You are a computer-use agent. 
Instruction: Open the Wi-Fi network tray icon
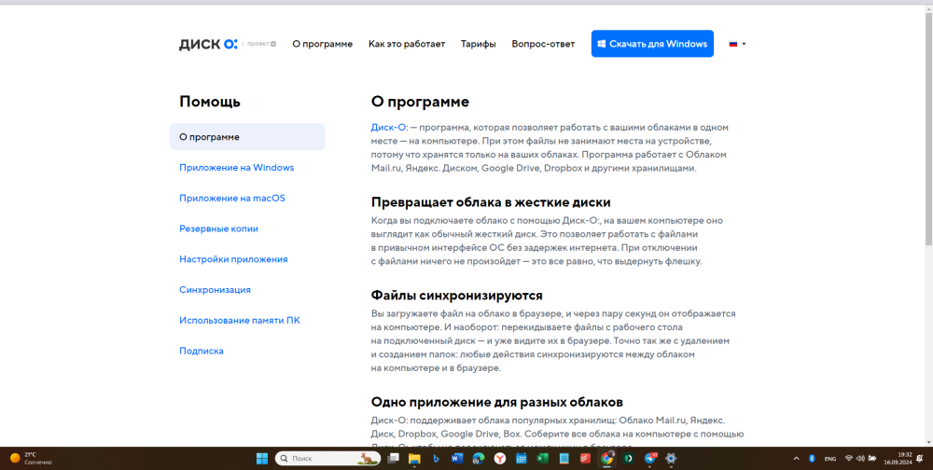pos(849,459)
